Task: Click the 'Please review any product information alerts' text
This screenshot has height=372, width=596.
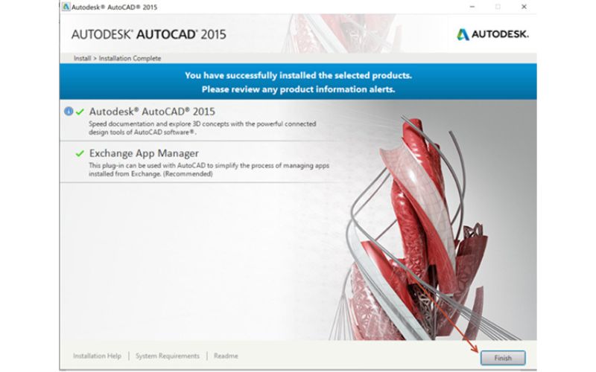Action: point(299,89)
